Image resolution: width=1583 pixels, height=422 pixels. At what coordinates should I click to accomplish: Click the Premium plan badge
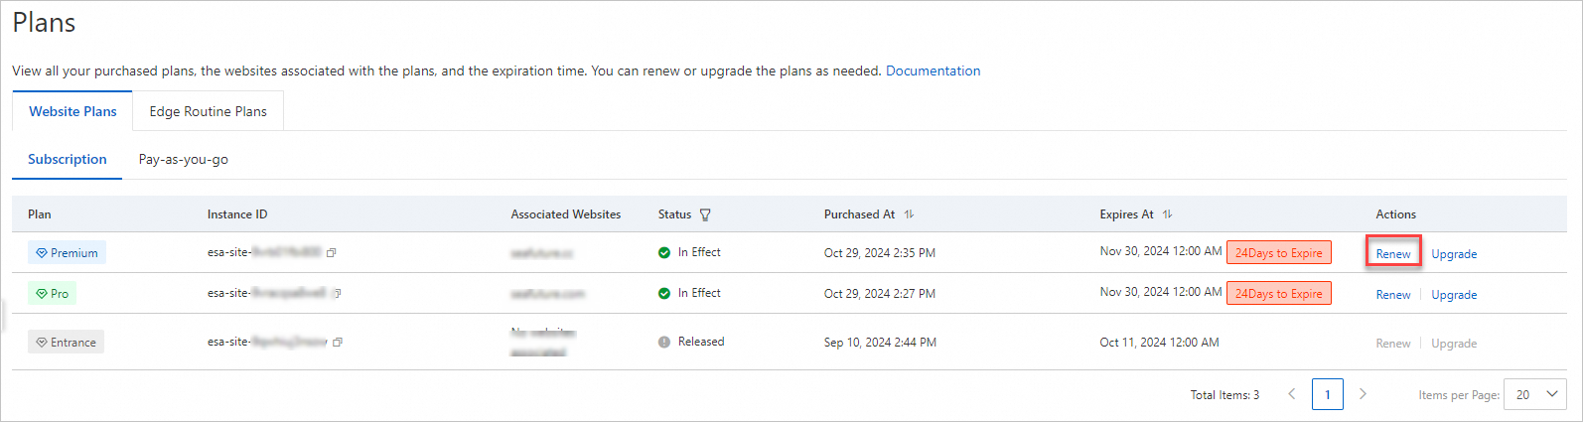pos(67,253)
